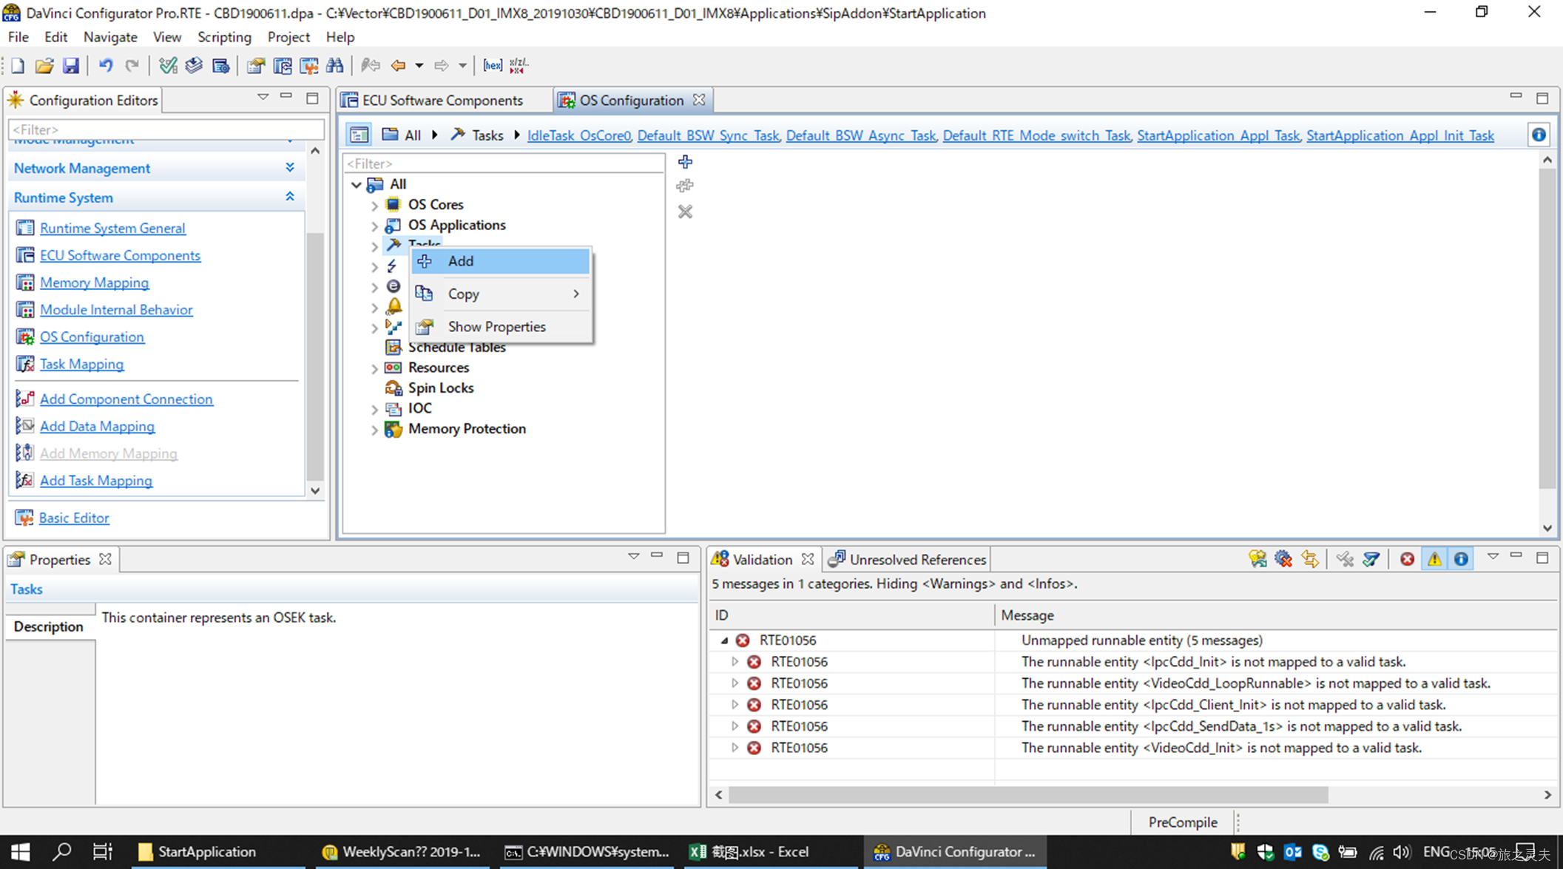This screenshot has width=1563, height=869.
Task: Click the validate checkmark toolbar icon
Action: [x=168, y=65]
